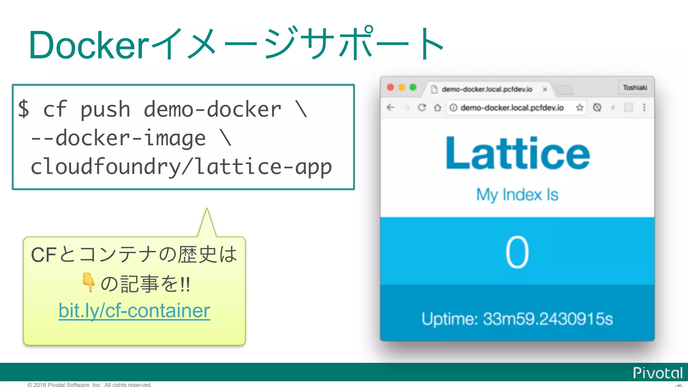Click the '$ cf push demo-docker' line
688x387 pixels.
(x=163, y=110)
